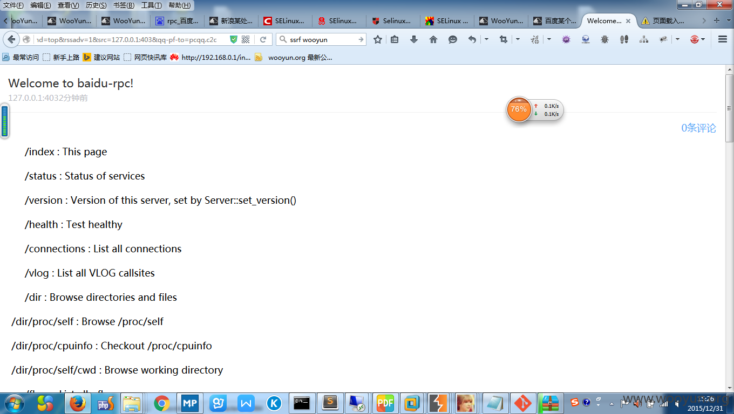Open the 最常访问 bookmark
Viewport: 734px width, 414px height.
(x=21, y=57)
